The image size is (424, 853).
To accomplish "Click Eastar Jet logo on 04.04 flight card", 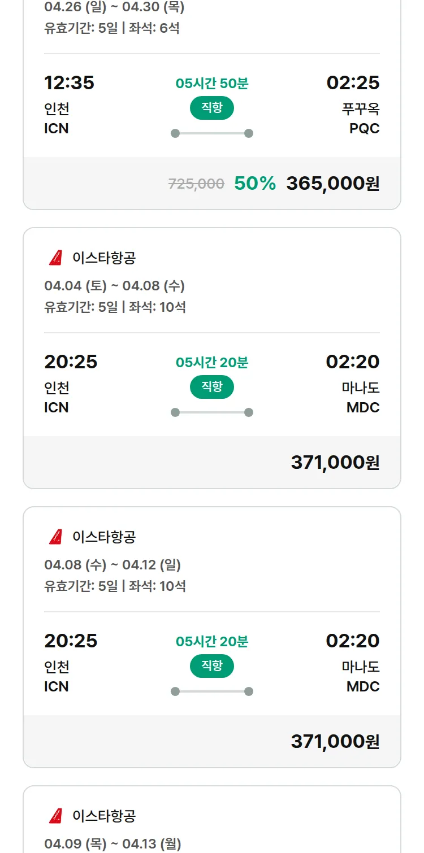I will click(x=55, y=258).
